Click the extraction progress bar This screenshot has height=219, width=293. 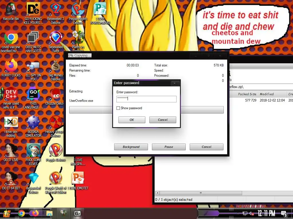[146, 110]
